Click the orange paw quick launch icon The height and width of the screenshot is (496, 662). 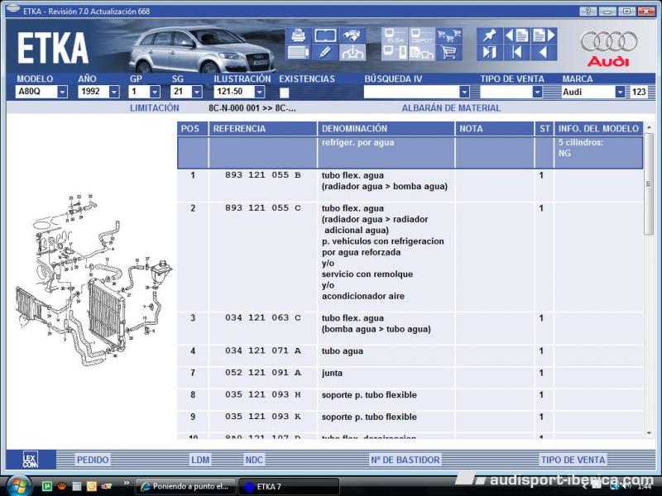61,486
